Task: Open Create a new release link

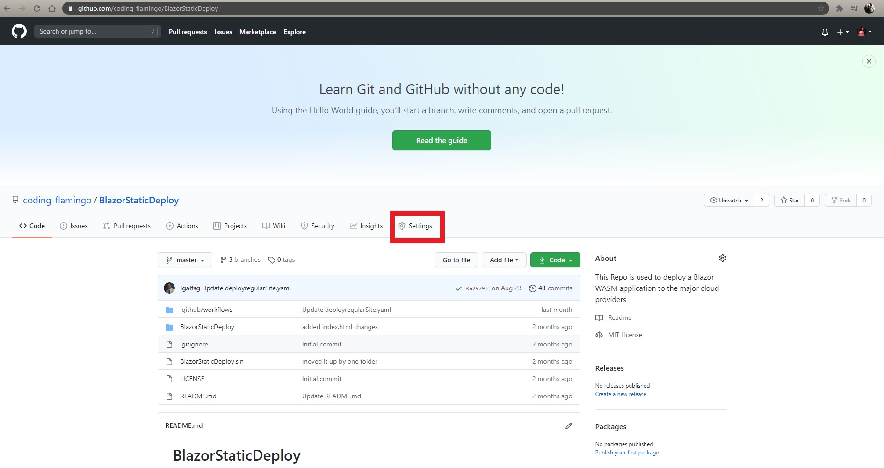Action: point(621,394)
